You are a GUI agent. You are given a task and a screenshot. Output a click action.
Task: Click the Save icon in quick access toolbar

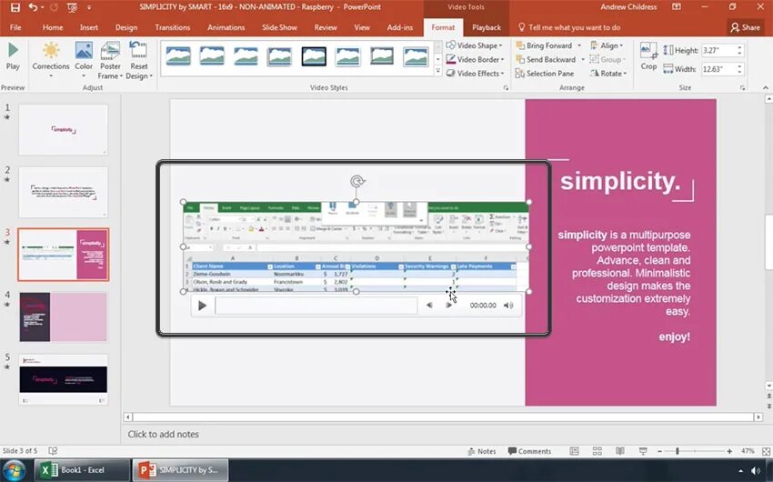click(x=15, y=7)
